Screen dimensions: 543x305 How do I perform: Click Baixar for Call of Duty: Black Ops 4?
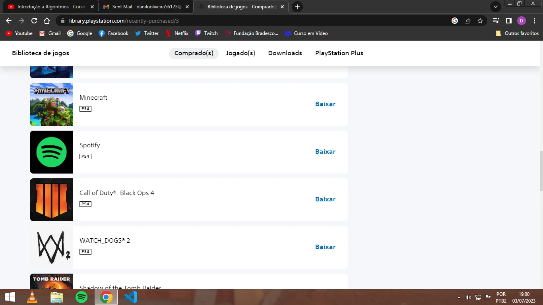[x=325, y=199]
